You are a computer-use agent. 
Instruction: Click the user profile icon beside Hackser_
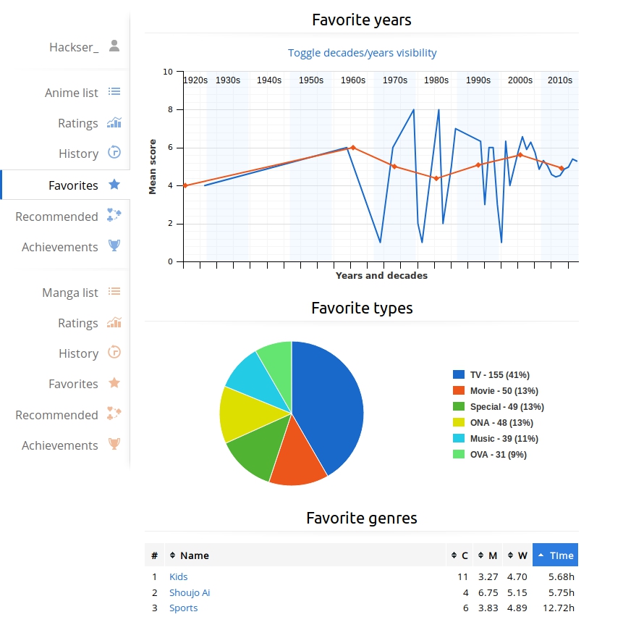114,46
